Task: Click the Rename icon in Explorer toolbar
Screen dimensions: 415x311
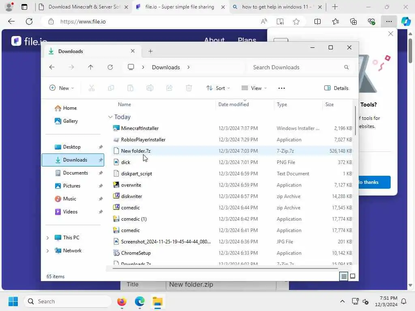Action: [150, 88]
